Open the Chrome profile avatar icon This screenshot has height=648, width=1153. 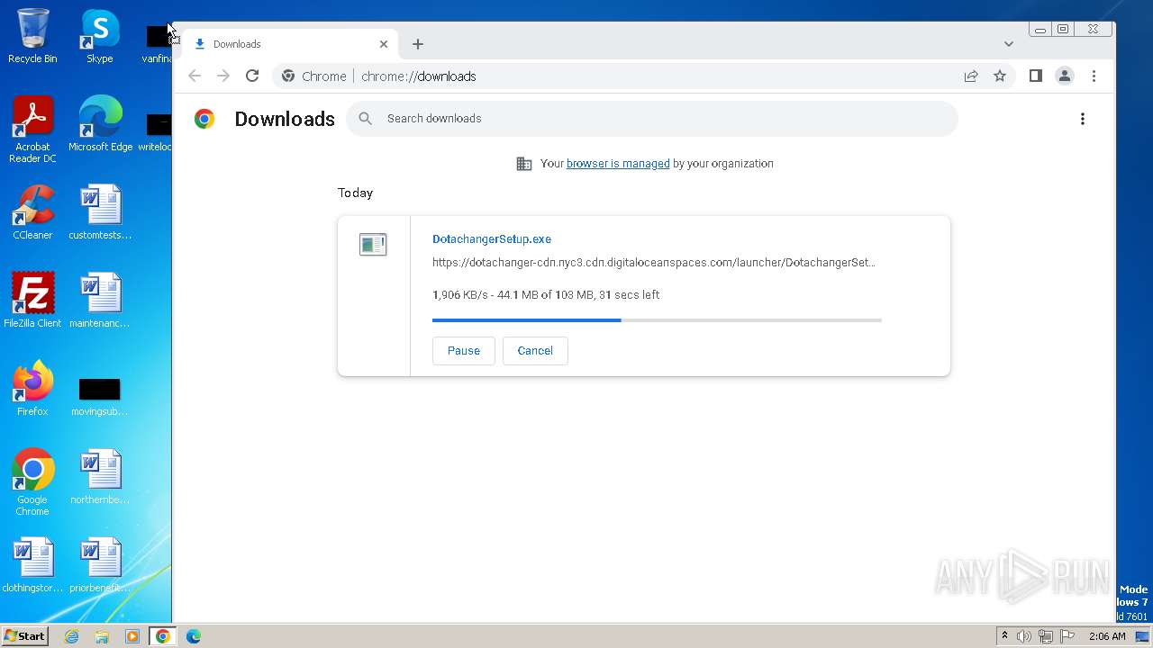[1065, 76]
